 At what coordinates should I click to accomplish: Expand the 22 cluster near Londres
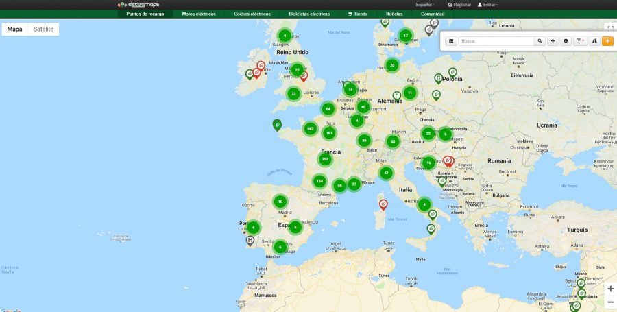pyautogui.click(x=293, y=94)
